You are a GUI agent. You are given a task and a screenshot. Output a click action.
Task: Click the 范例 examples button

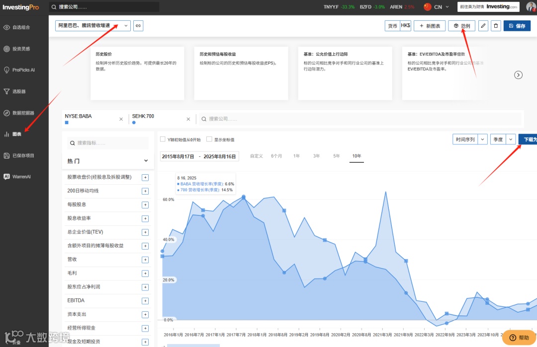461,26
